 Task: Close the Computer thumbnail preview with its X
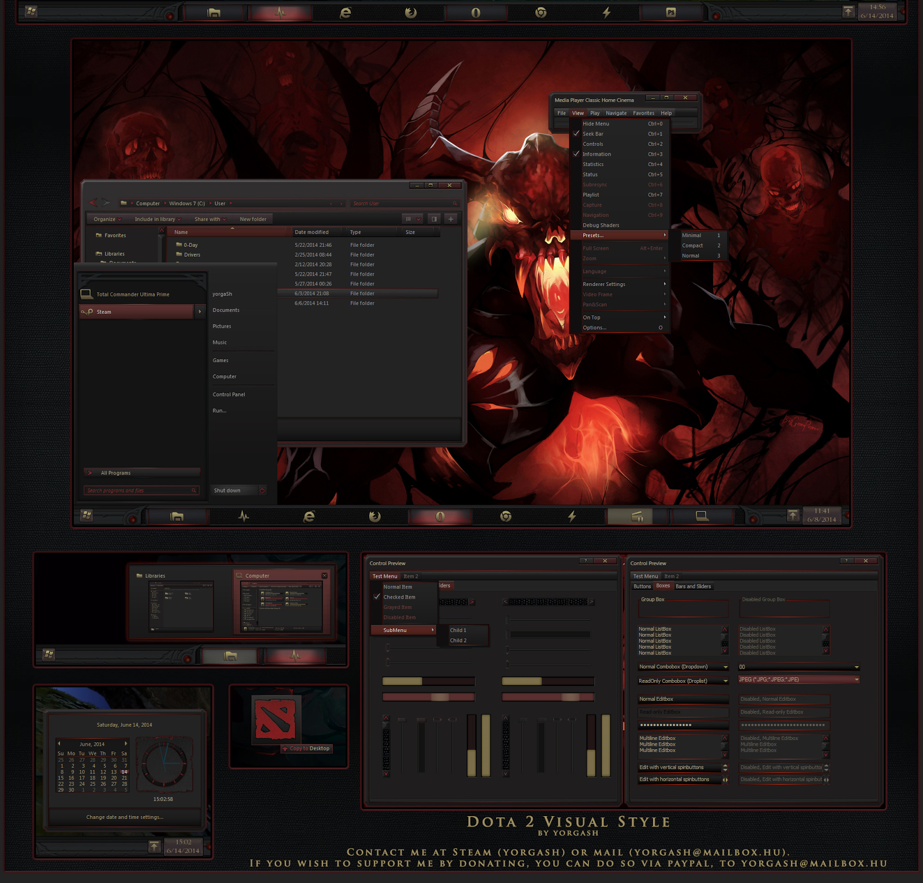pos(324,576)
